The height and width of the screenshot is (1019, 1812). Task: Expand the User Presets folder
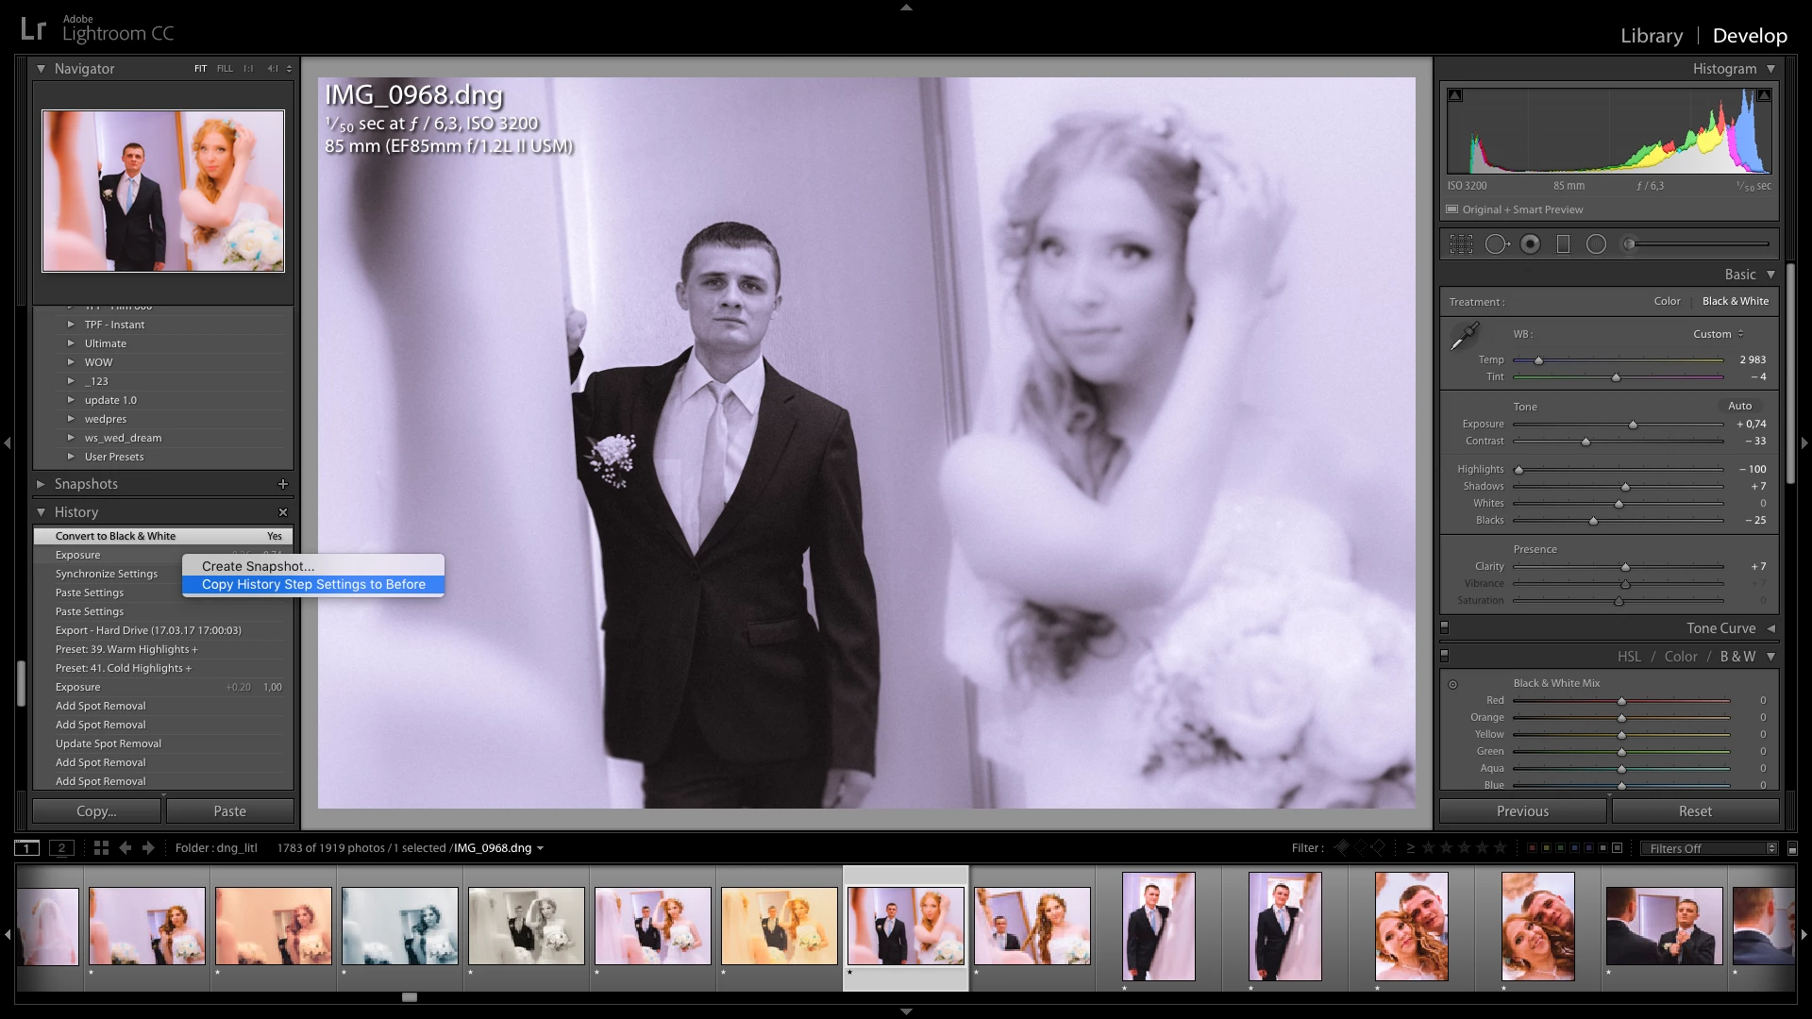71,457
